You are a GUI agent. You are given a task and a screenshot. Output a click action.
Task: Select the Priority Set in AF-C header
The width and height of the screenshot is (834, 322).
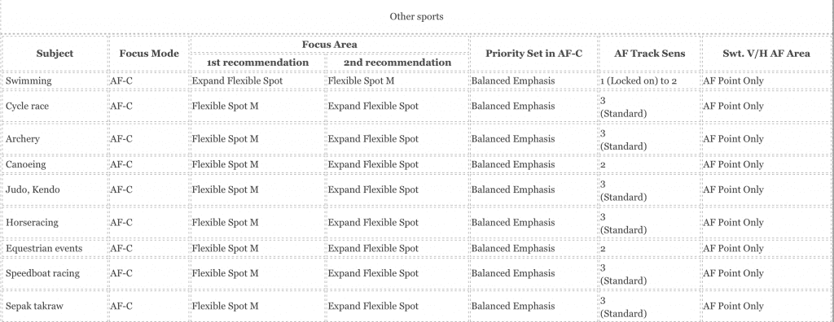(534, 53)
